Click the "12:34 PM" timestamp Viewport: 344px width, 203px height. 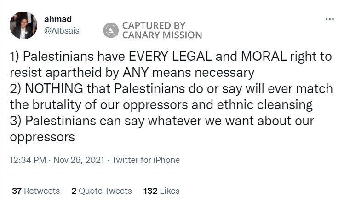click(x=27, y=160)
